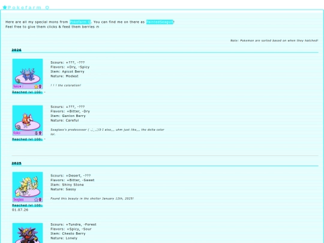Click the female gender icon on Kokoi card
This screenshot has width=324, height=243.
click(40, 133)
